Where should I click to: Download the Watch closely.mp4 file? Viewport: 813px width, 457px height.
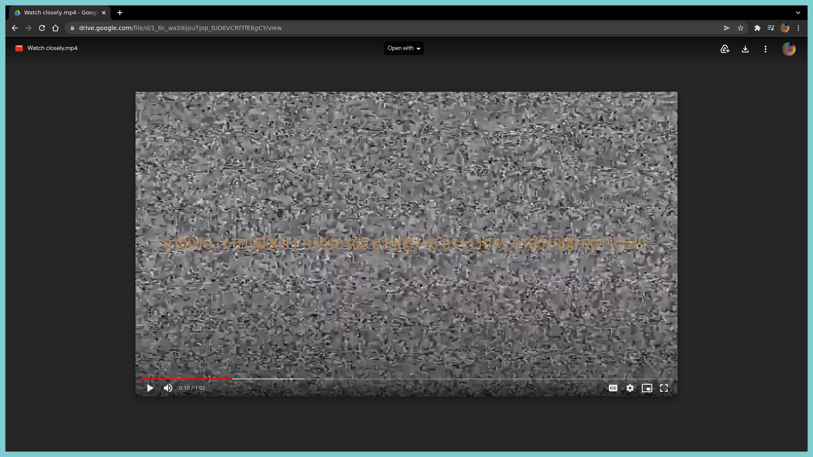tap(745, 49)
